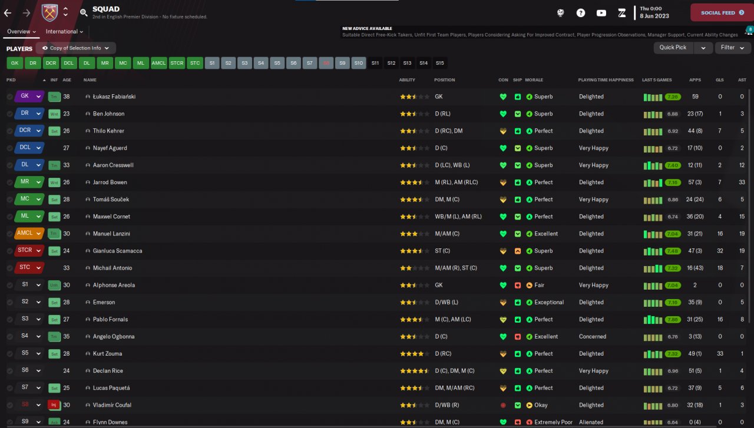Screen dimensions: 754x428
Task: Open the help question mark icon
Action: tap(581, 12)
